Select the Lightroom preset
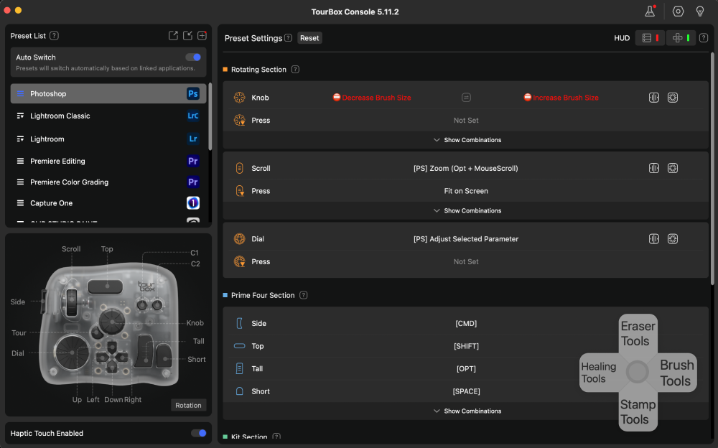 [108, 139]
